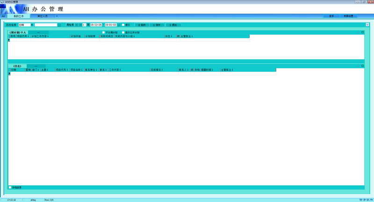Click the 登录 button at top right
Viewport: 374px width, 202px height.
[331, 16]
